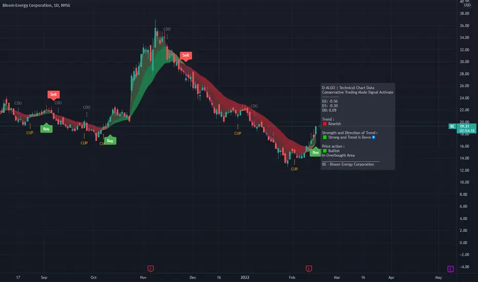Click the current price 19.31 label
This screenshot has height=282, width=478.
coord(465,126)
